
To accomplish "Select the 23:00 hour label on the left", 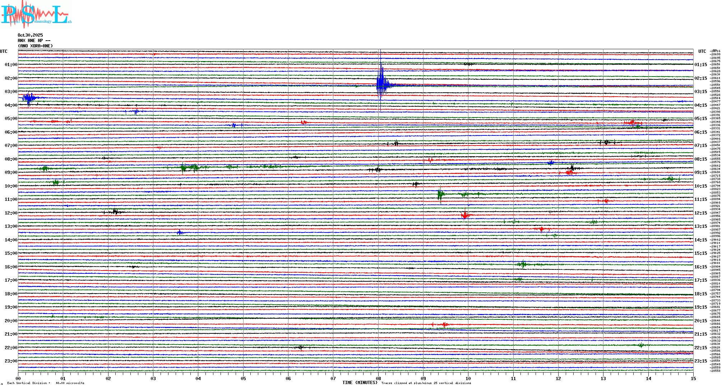I will tap(11, 361).
